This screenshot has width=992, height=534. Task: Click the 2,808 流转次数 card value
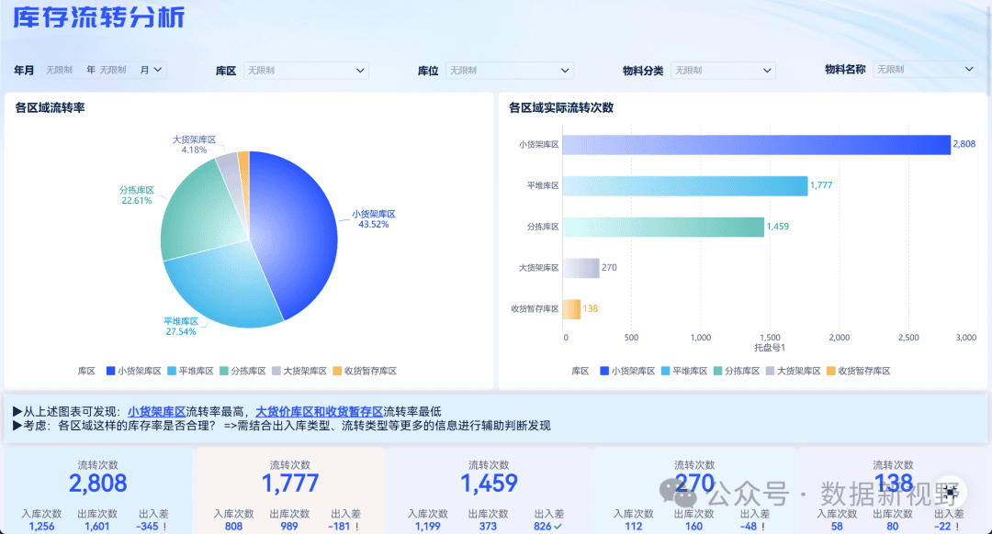pyautogui.click(x=98, y=484)
